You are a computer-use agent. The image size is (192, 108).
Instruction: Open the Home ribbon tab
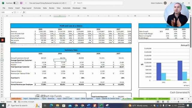[11, 8]
